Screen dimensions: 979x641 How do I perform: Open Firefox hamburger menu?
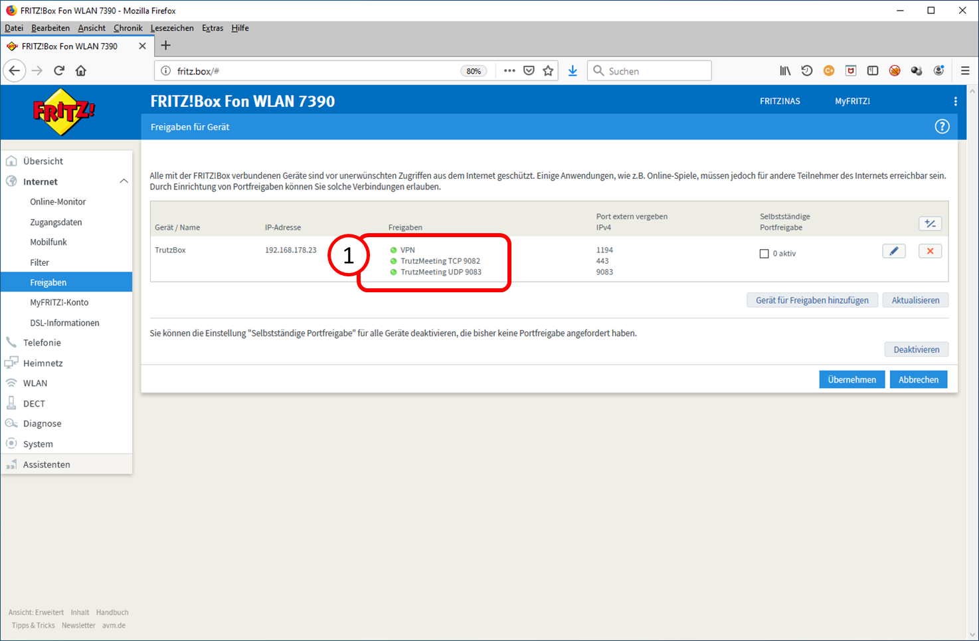(965, 70)
